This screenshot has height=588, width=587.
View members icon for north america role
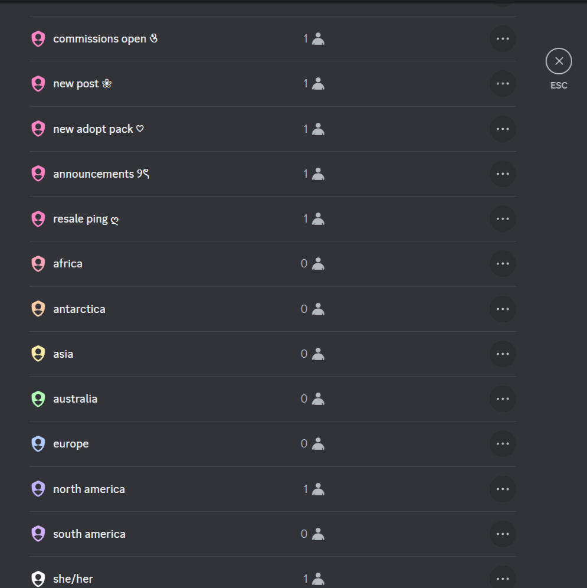(x=318, y=489)
